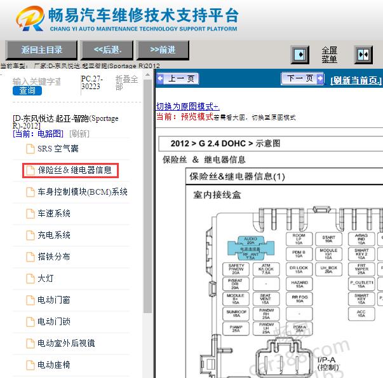
Task: Open the 电动室外后视镜 tree item
Action: tap(66, 343)
